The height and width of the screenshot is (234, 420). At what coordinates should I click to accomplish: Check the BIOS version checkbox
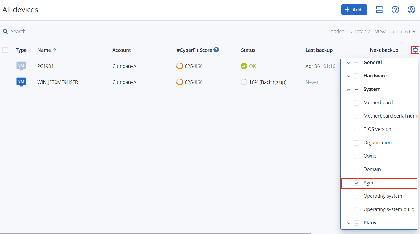tap(357, 130)
